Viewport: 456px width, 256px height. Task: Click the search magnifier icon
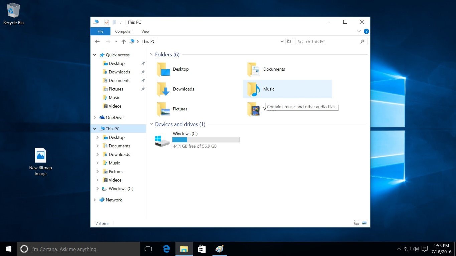click(362, 42)
